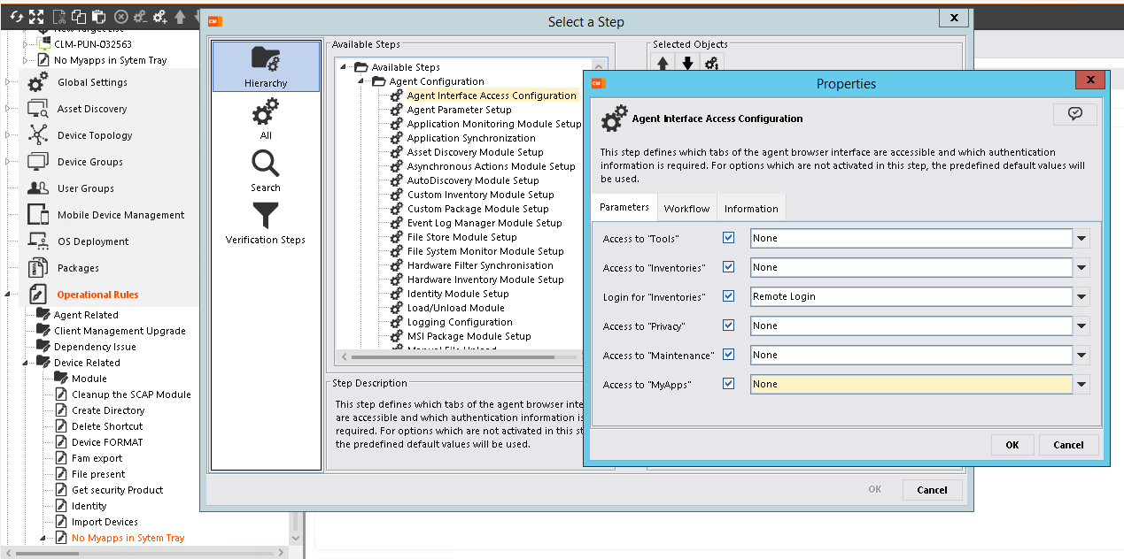Select Get security Product rule
This screenshot has height=559, width=1124.
(x=118, y=490)
